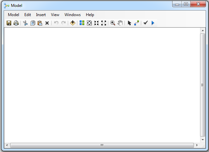Click the vertical scrollbar up arrow
This screenshot has height=152, width=209.
click(203, 31)
